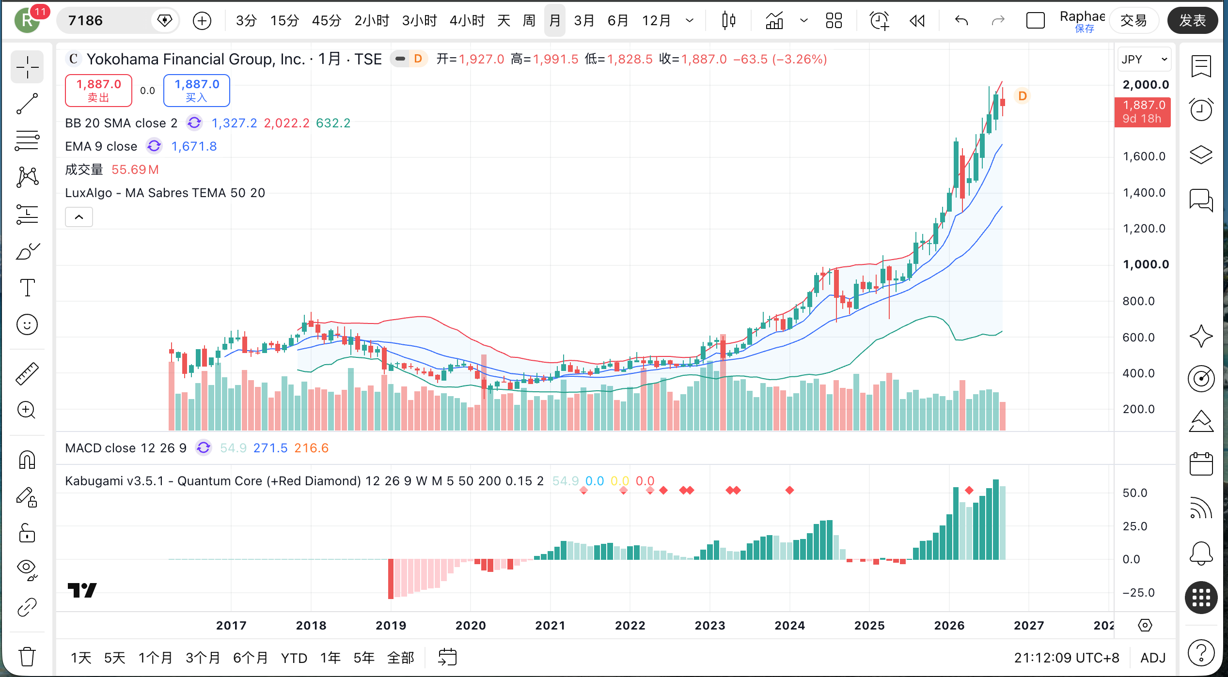Set date range to YTD

(294, 658)
